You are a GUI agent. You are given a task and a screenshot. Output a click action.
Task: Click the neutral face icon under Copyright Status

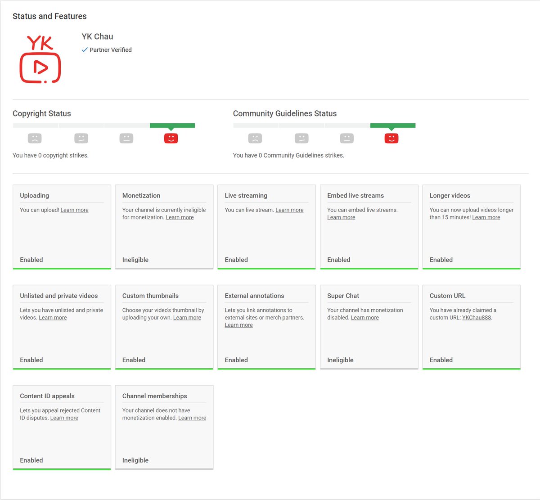(126, 138)
